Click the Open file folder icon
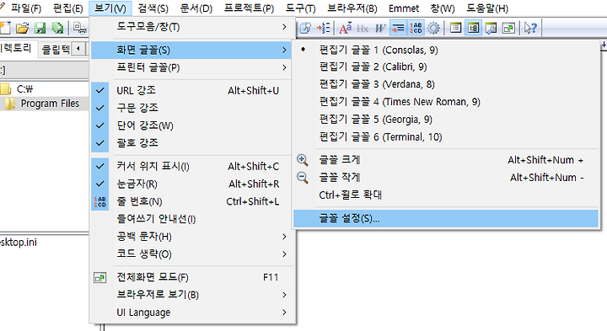 [x=23, y=29]
